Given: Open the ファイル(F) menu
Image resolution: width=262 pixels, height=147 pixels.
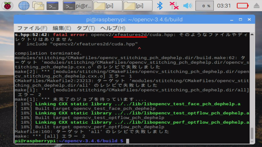Looking at the screenshot, I should coord(32,28).
